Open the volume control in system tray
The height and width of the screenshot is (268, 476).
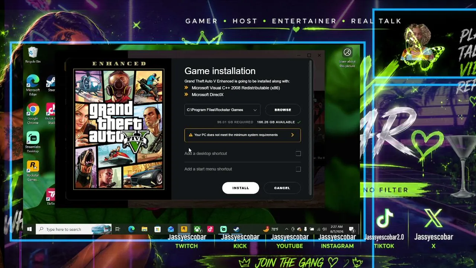coord(325,229)
